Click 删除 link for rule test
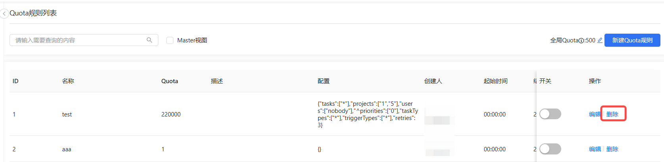The width and height of the screenshot is (664, 162). tap(612, 114)
